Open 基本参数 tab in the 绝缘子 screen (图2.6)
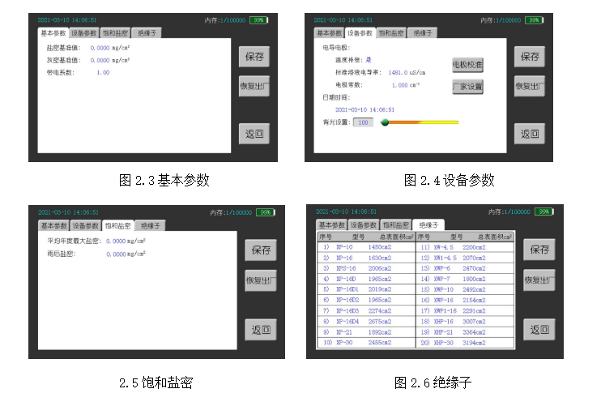The width and height of the screenshot is (601, 406). [331, 224]
